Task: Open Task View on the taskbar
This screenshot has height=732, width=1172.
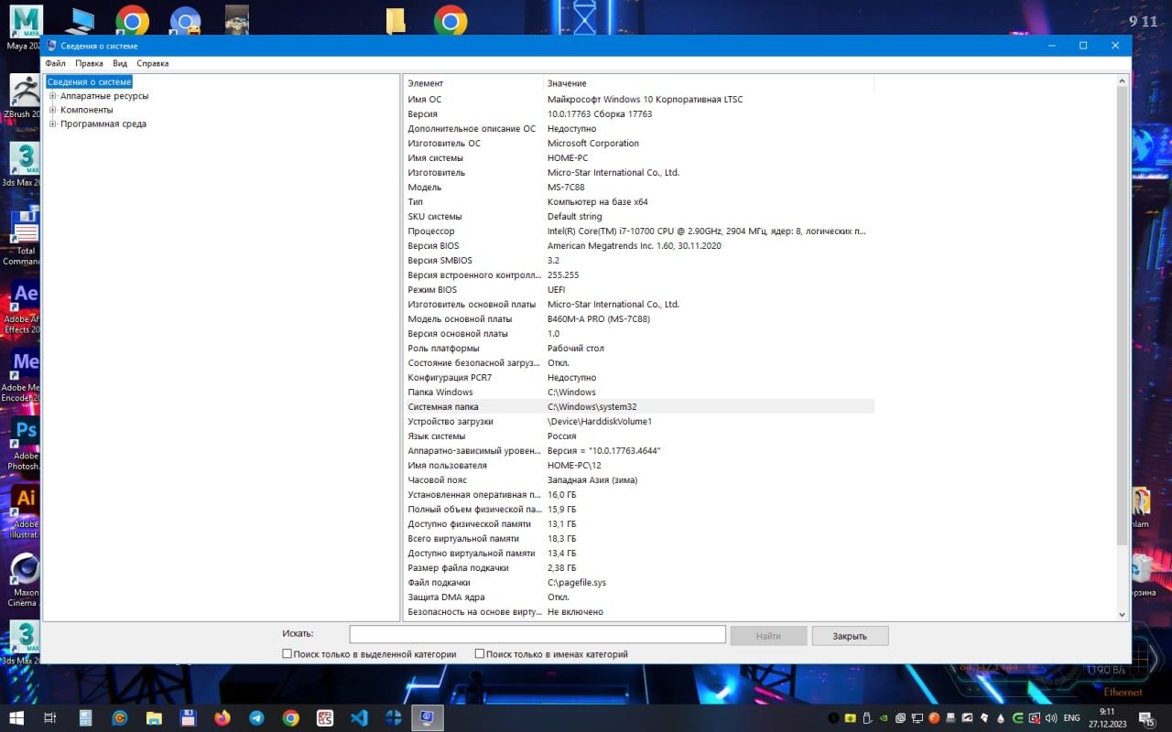Action: 51,718
